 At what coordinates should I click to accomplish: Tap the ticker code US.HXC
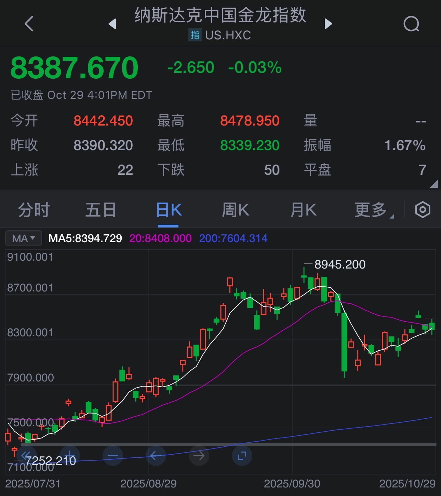228,35
